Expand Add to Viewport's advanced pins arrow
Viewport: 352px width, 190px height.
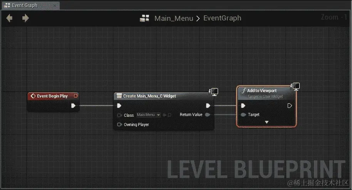point(267,122)
